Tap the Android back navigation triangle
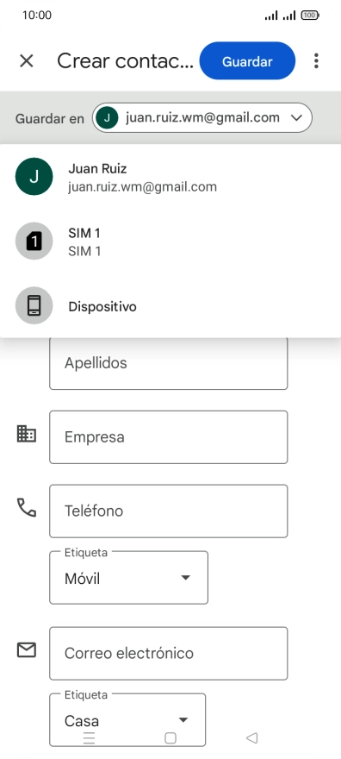The image size is (341, 759). 251,737
